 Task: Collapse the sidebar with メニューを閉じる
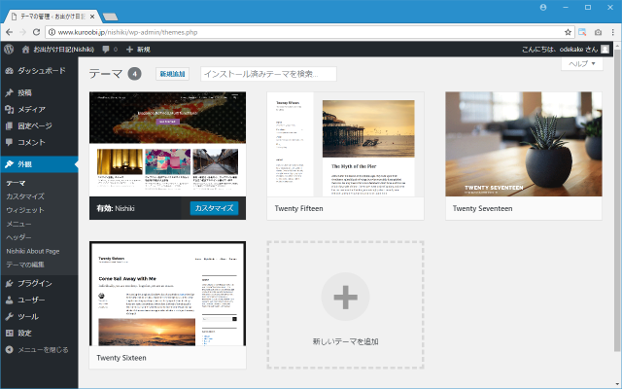[39, 350]
